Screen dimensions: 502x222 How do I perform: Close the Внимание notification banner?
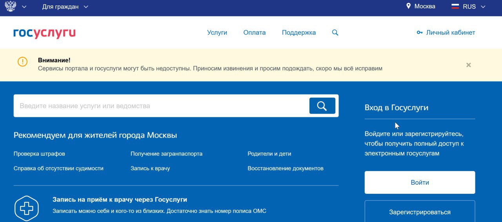[x=468, y=65]
